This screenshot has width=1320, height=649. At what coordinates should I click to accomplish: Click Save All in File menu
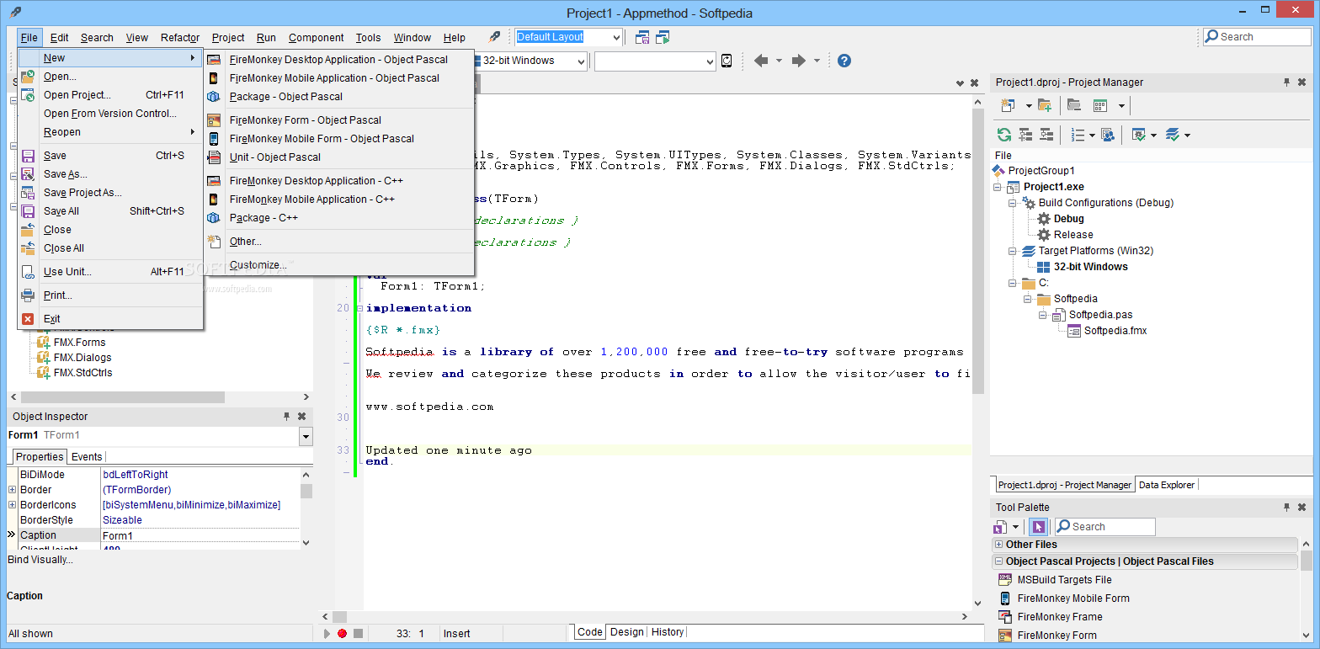coord(111,211)
